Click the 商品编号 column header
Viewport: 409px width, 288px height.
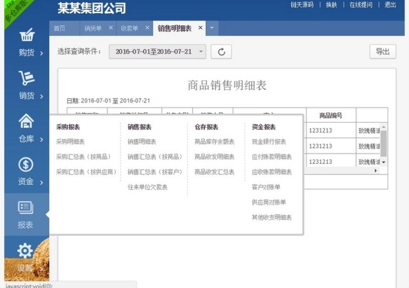(331, 116)
